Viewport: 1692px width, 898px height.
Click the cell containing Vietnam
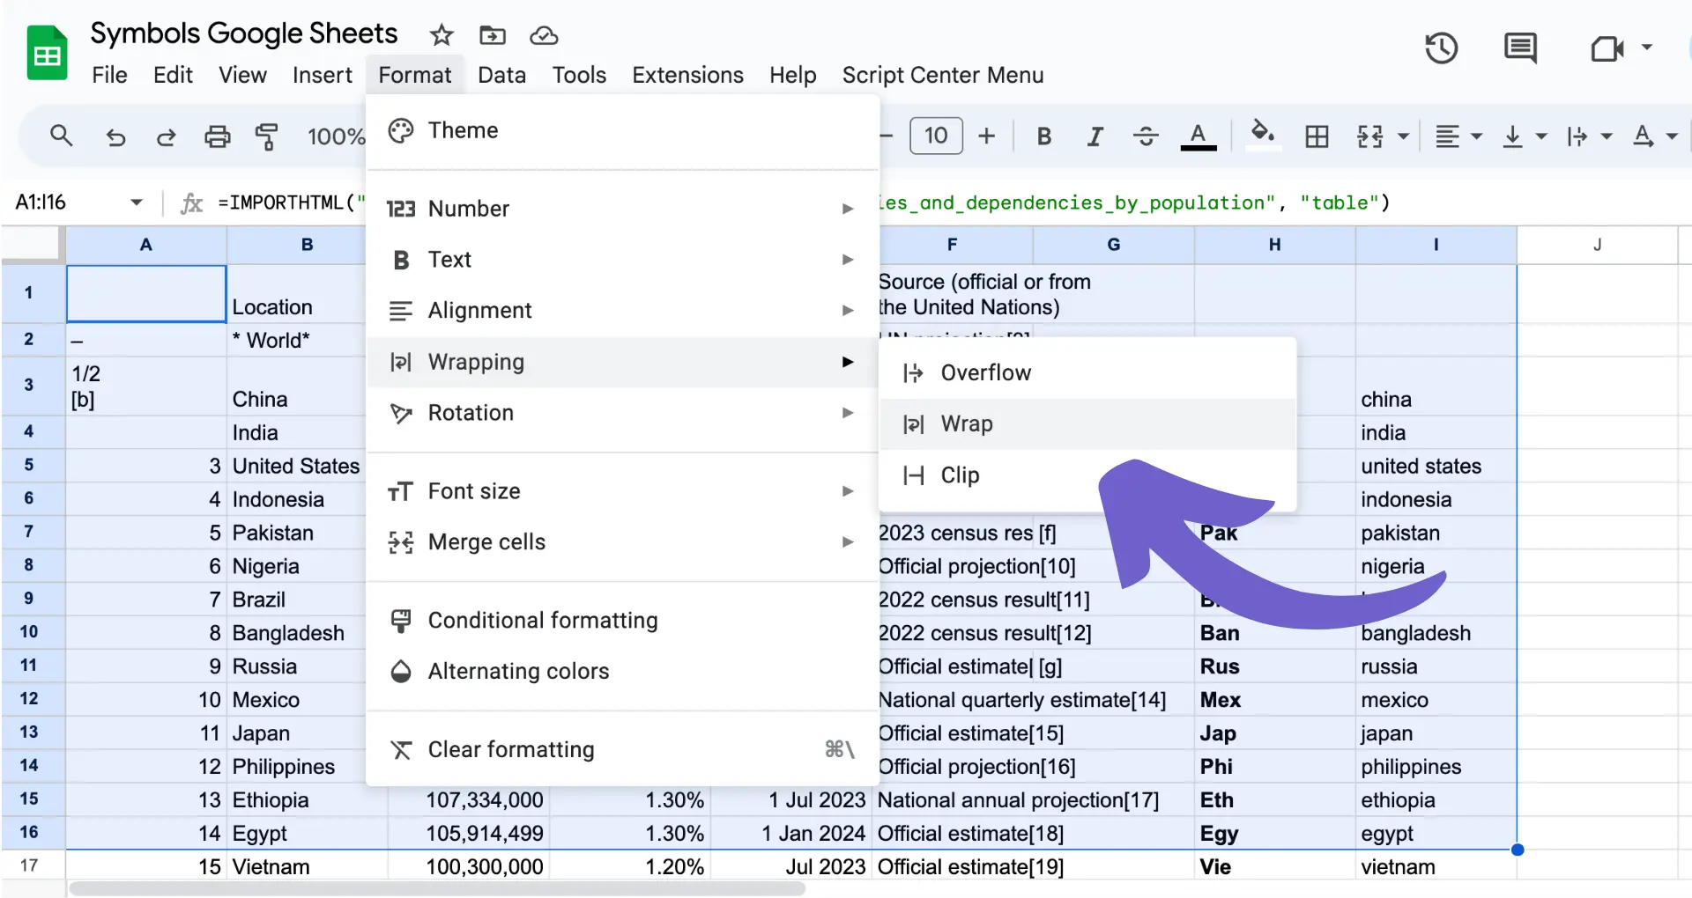pos(308,866)
